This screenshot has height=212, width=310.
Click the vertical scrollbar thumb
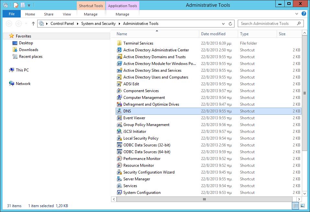pyautogui.click(x=304, y=93)
